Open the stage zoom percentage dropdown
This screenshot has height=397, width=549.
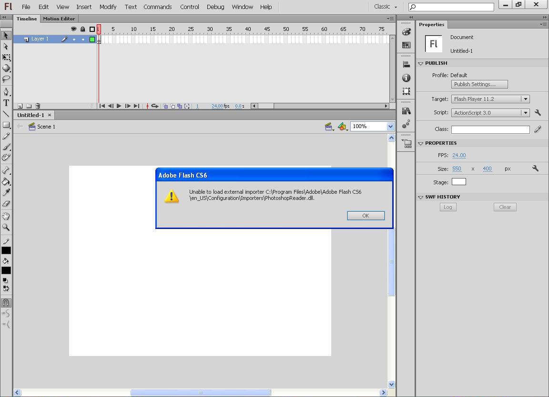click(390, 127)
